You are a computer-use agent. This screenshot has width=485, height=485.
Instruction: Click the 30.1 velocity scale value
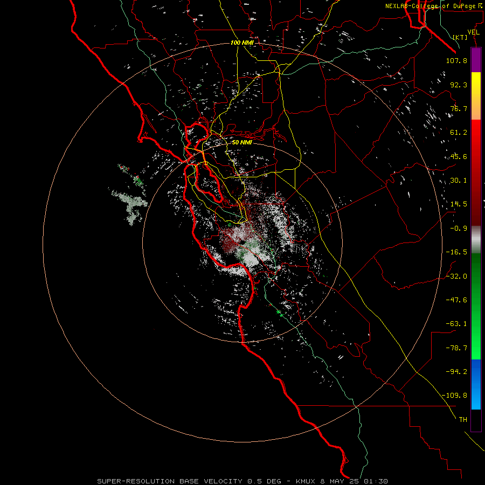tap(459, 181)
